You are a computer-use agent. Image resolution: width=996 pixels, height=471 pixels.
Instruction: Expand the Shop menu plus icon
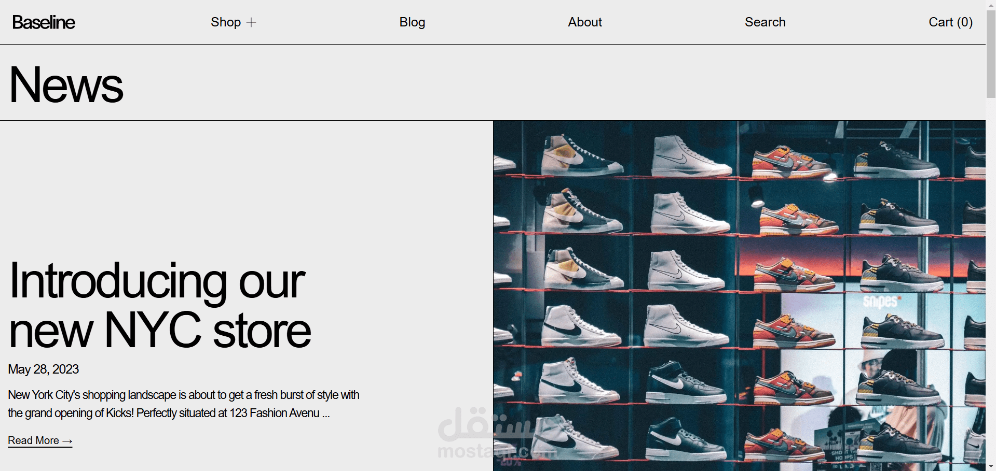click(x=251, y=22)
